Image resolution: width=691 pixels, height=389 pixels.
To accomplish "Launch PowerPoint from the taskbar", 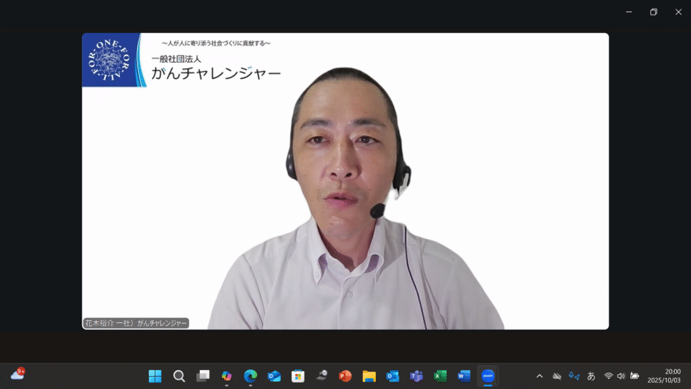I will click(x=345, y=376).
